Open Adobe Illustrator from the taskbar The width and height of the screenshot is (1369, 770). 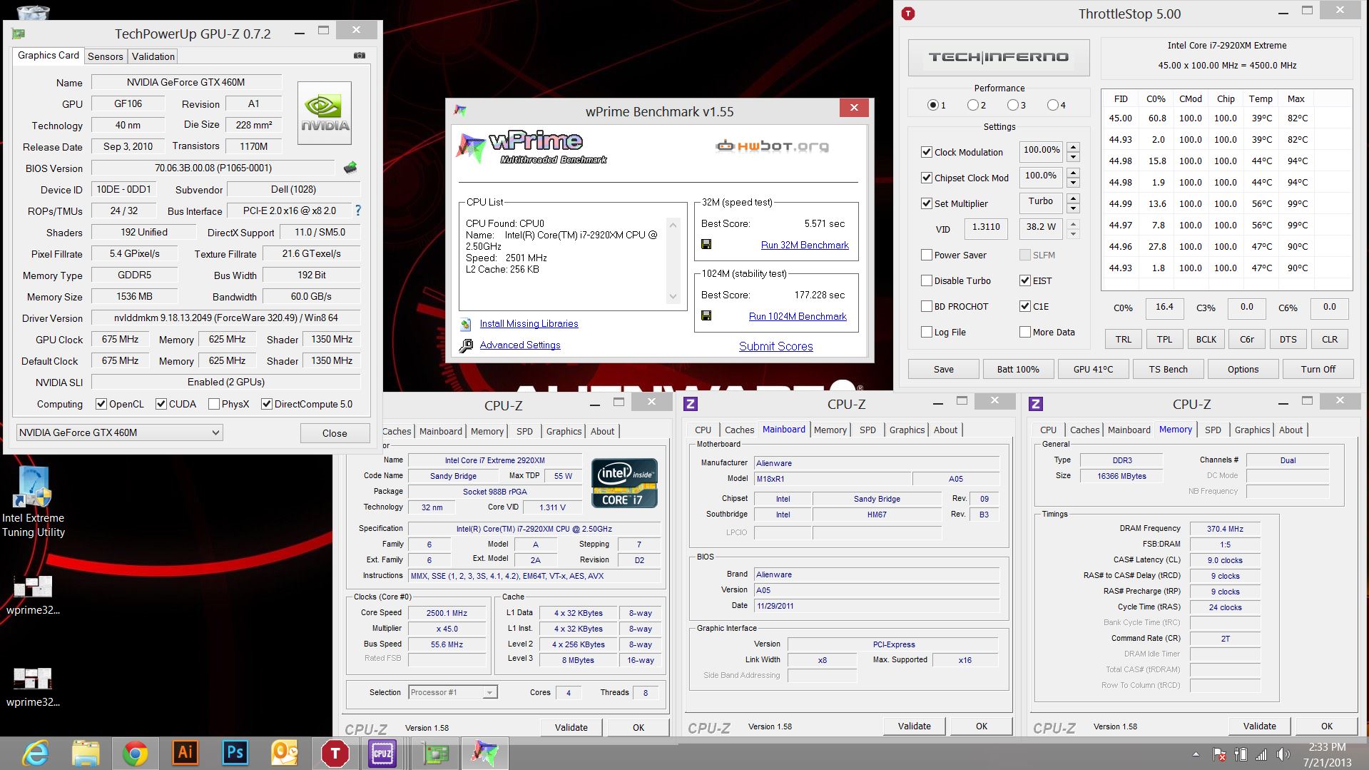tap(185, 753)
